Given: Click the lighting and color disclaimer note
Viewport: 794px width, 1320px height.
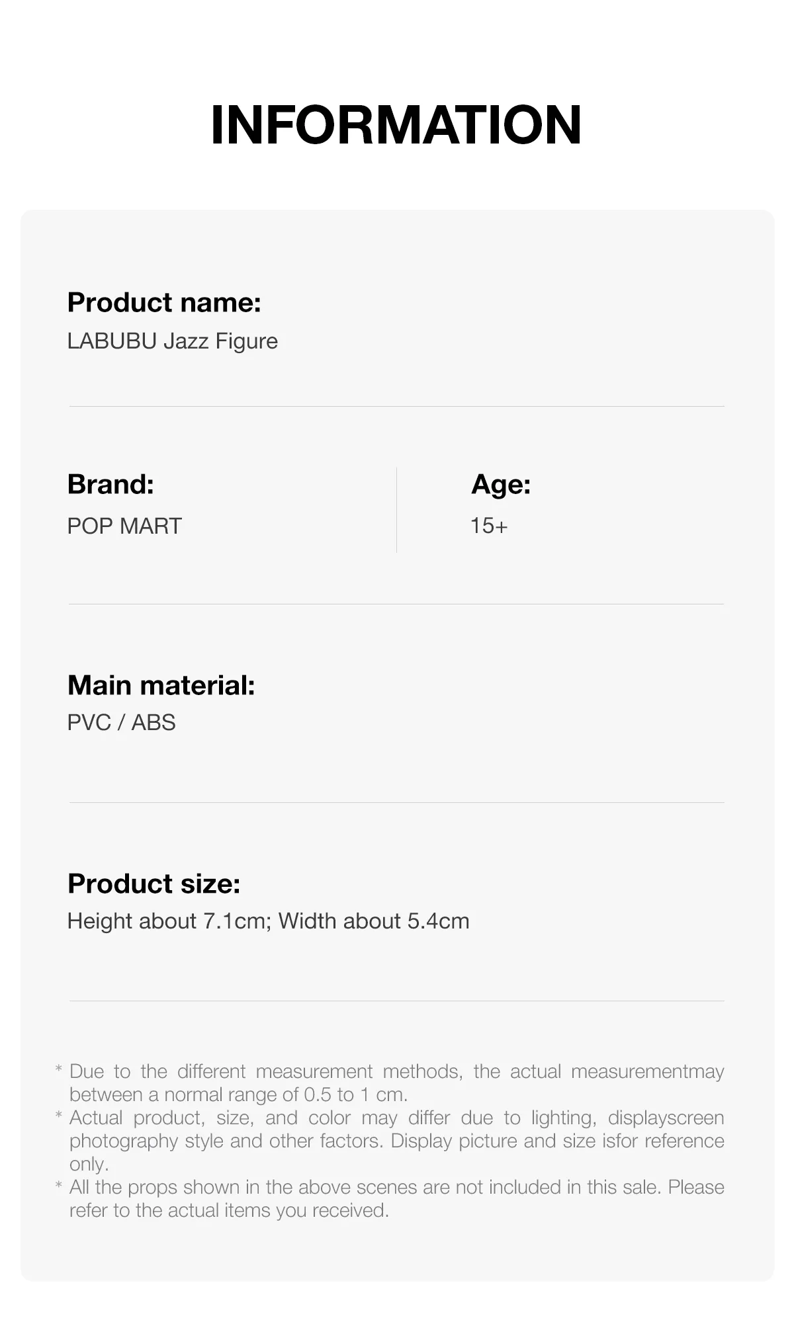Looking at the screenshot, I should coord(396,1141).
